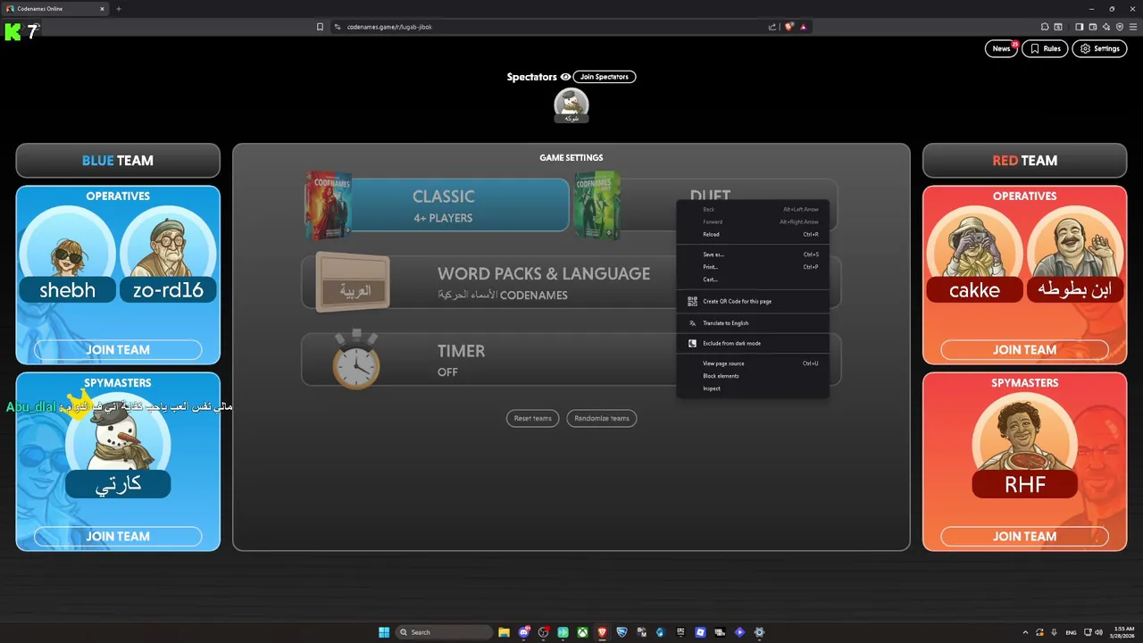The width and height of the screenshot is (1143, 643).
Task: Click Reset teams button
Action: pos(533,418)
